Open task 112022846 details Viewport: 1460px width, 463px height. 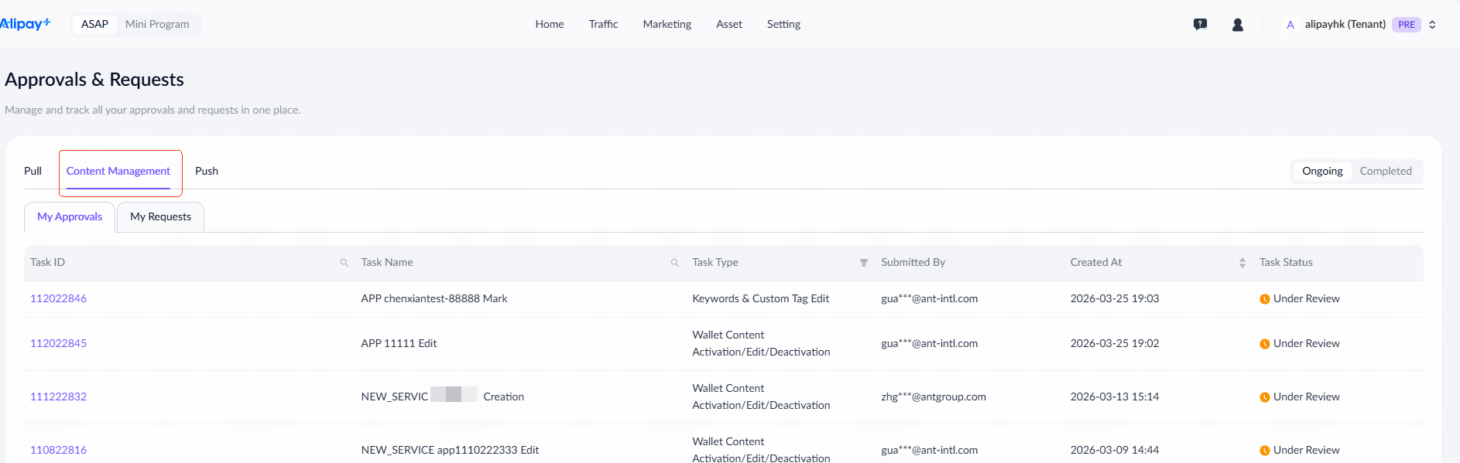pos(58,298)
